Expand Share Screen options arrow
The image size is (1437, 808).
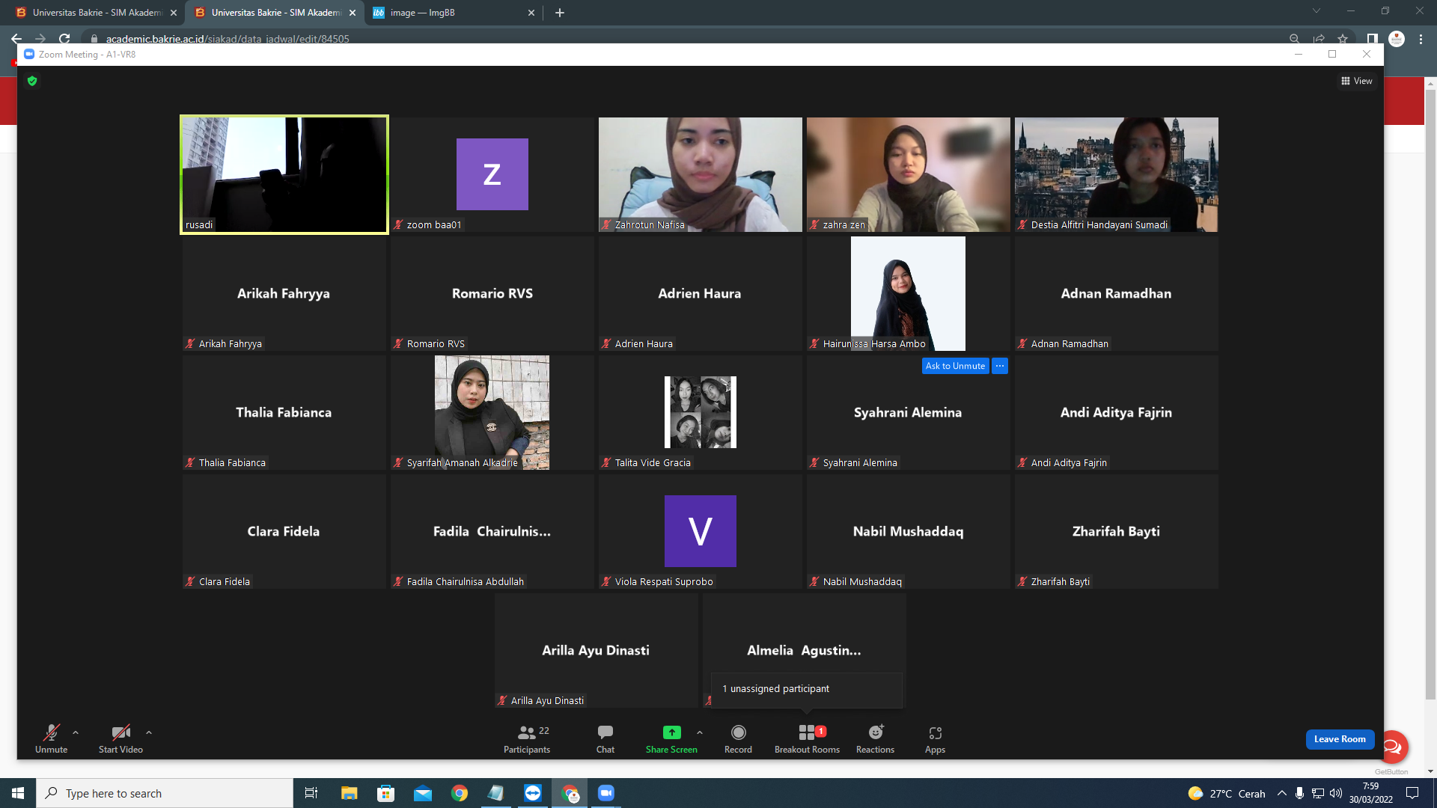(700, 732)
